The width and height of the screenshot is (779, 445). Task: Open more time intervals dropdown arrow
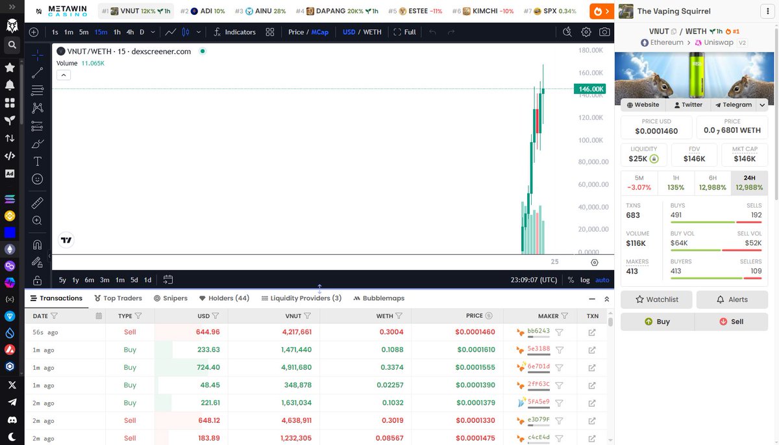click(x=153, y=32)
